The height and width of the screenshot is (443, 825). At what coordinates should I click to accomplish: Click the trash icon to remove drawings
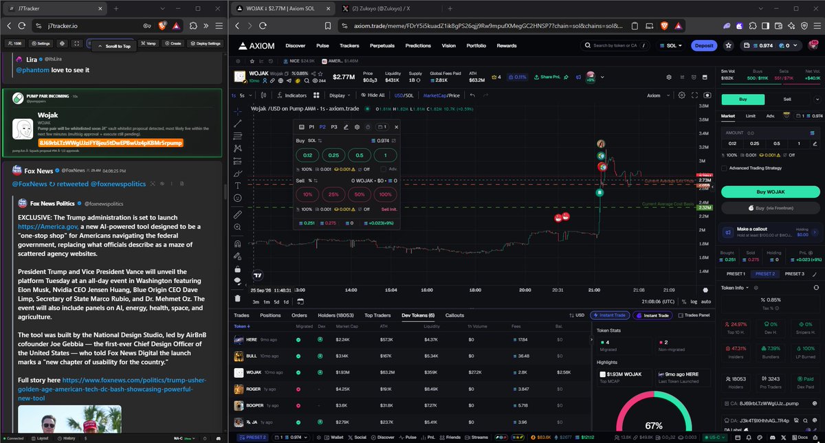click(238, 298)
